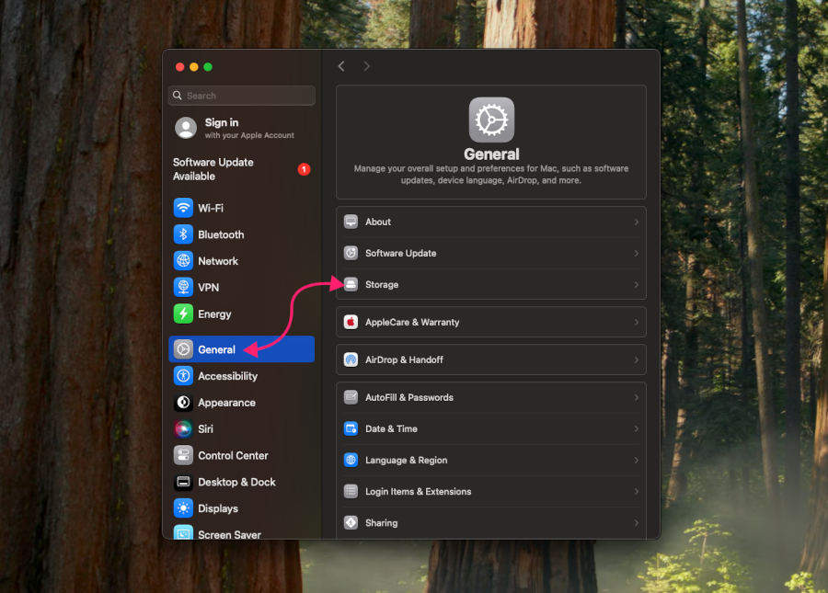Viewport: 828px width, 593px height.
Task: Click the Language & Region label
Action: (406, 460)
